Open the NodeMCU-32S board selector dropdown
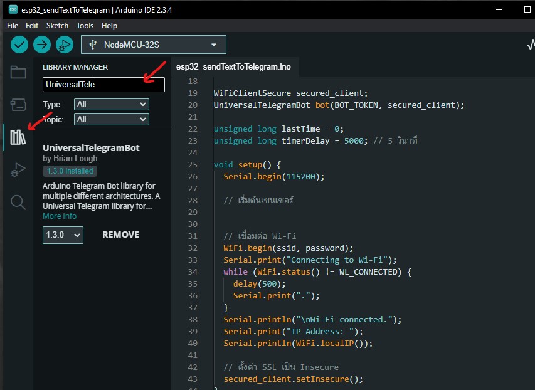Image resolution: width=535 pixels, height=390 pixels. [x=154, y=45]
